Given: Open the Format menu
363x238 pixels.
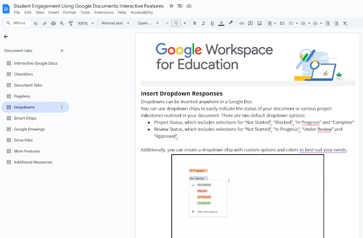Looking at the screenshot, I should point(69,12).
